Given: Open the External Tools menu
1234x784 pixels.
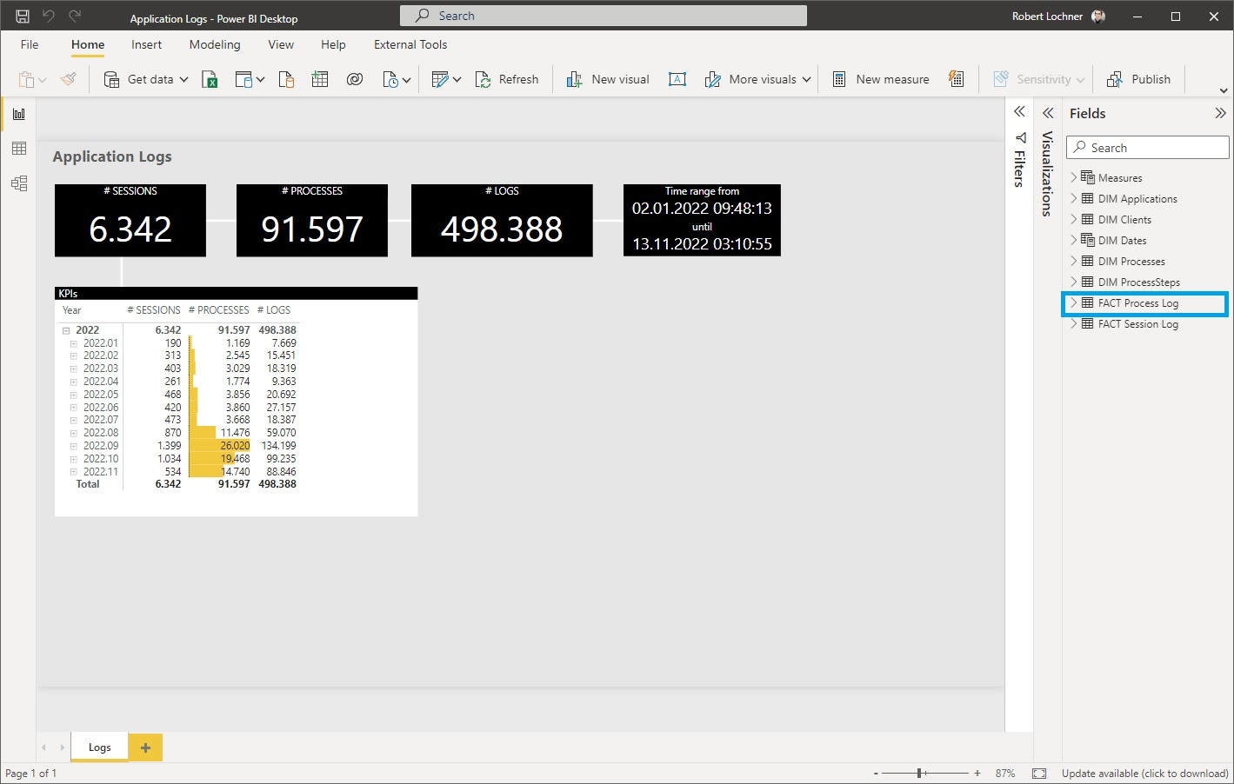Looking at the screenshot, I should tap(410, 44).
